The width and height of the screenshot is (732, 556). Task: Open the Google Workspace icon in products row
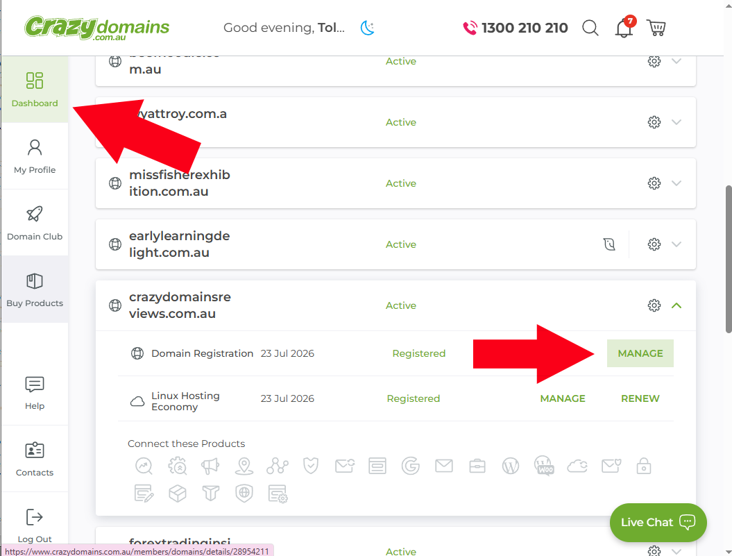411,466
